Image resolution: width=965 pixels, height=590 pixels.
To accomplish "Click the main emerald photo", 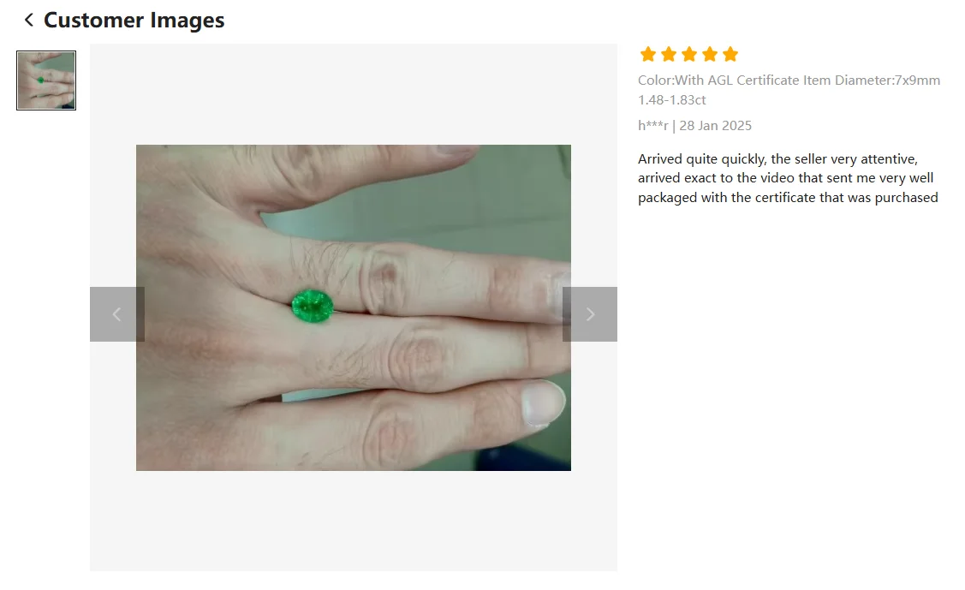I will coord(354,307).
